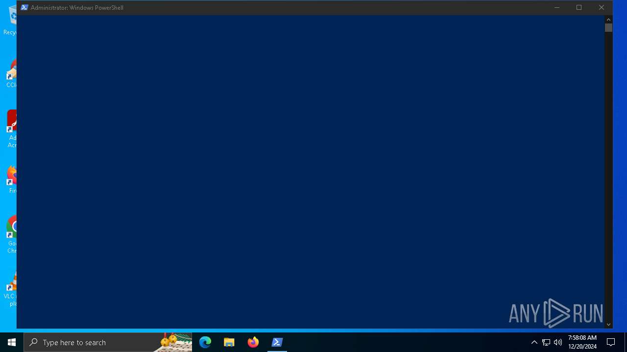This screenshot has height=352, width=627.
Task: Click the PowerShell scrollbar down arrow
Action: tap(608, 324)
